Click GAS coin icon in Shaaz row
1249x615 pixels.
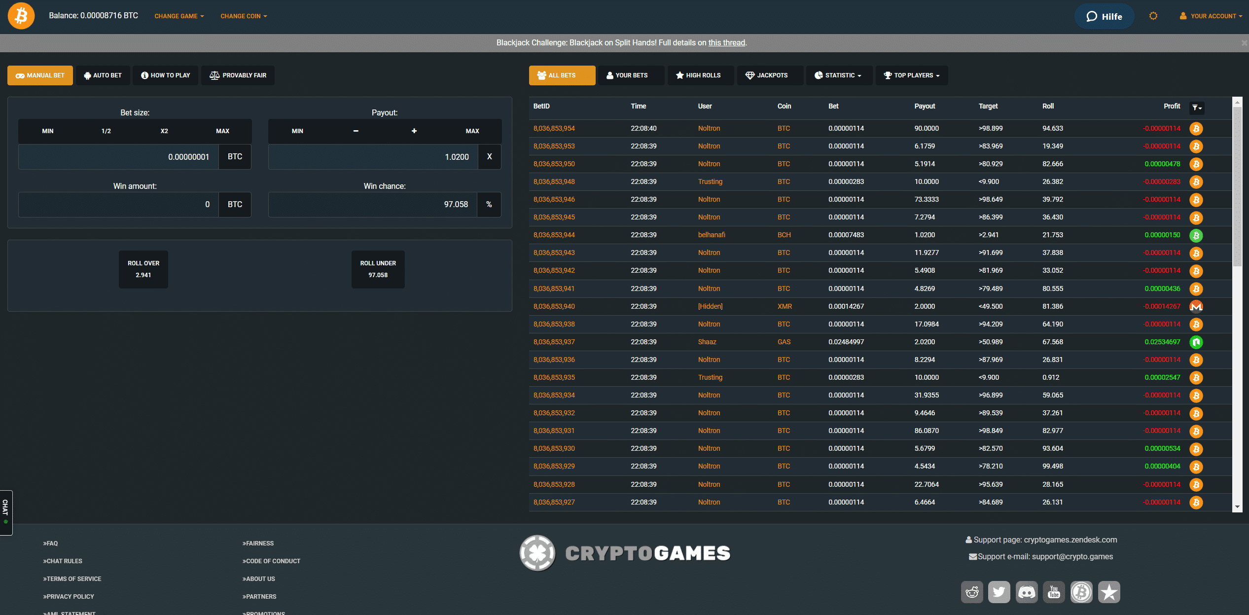click(x=1196, y=342)
